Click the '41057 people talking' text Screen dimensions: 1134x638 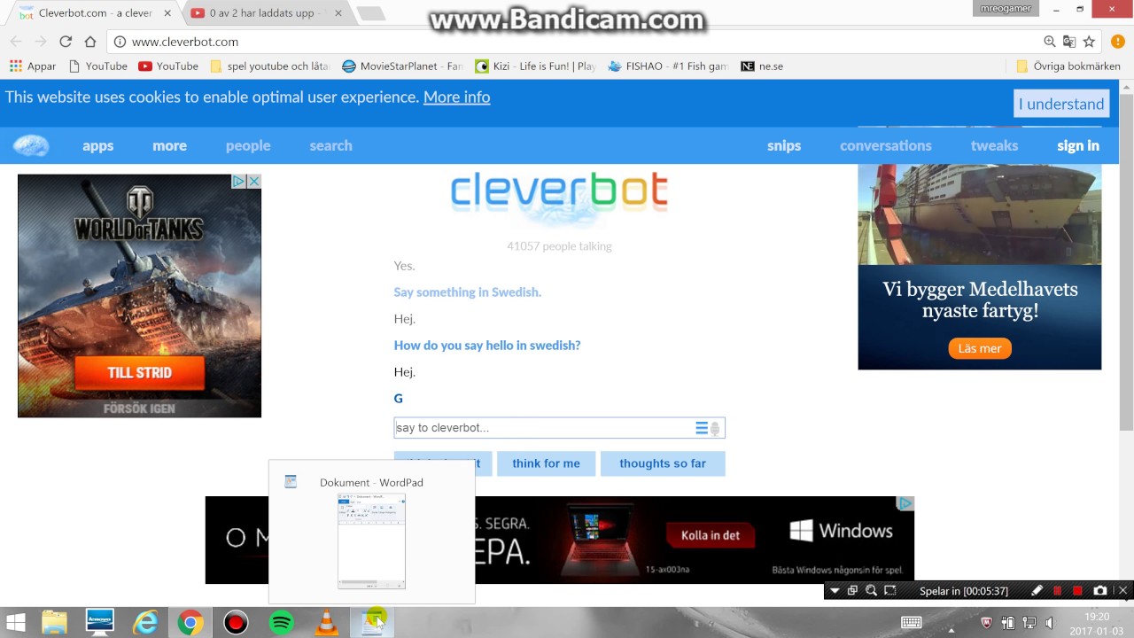point(559,246)
